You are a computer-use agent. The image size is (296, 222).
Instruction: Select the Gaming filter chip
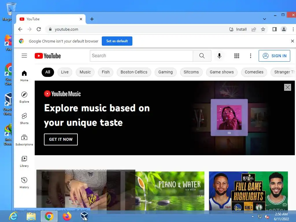[165, 72]
